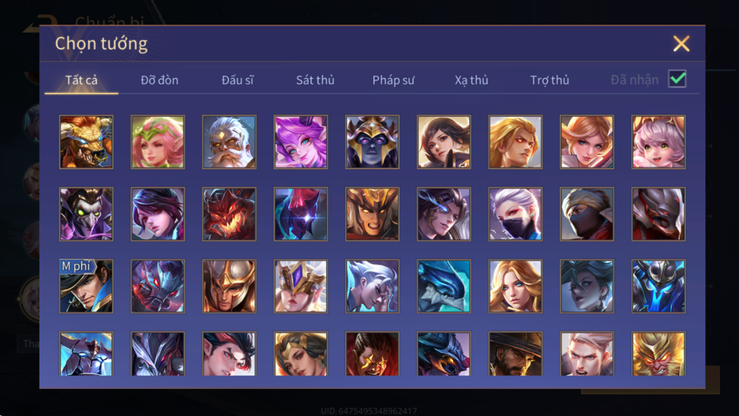Choose the purple-haired girl hero portrait

tap(301, 142)
